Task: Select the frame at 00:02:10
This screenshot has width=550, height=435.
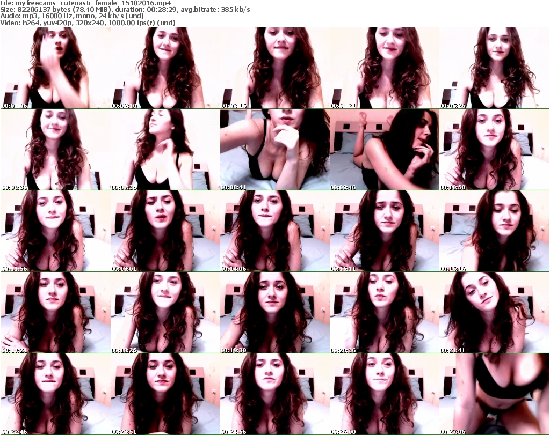Action: tap(165, 68)
